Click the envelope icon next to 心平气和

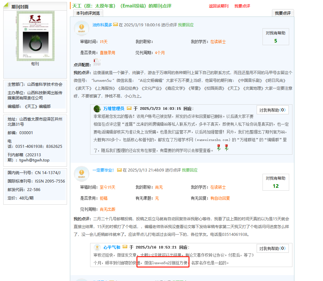125,247
